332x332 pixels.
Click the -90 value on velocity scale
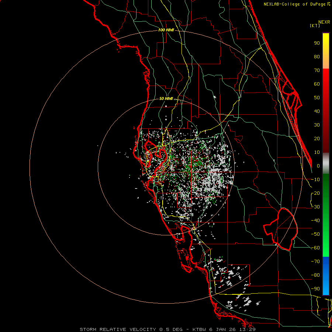pos(315,289)
